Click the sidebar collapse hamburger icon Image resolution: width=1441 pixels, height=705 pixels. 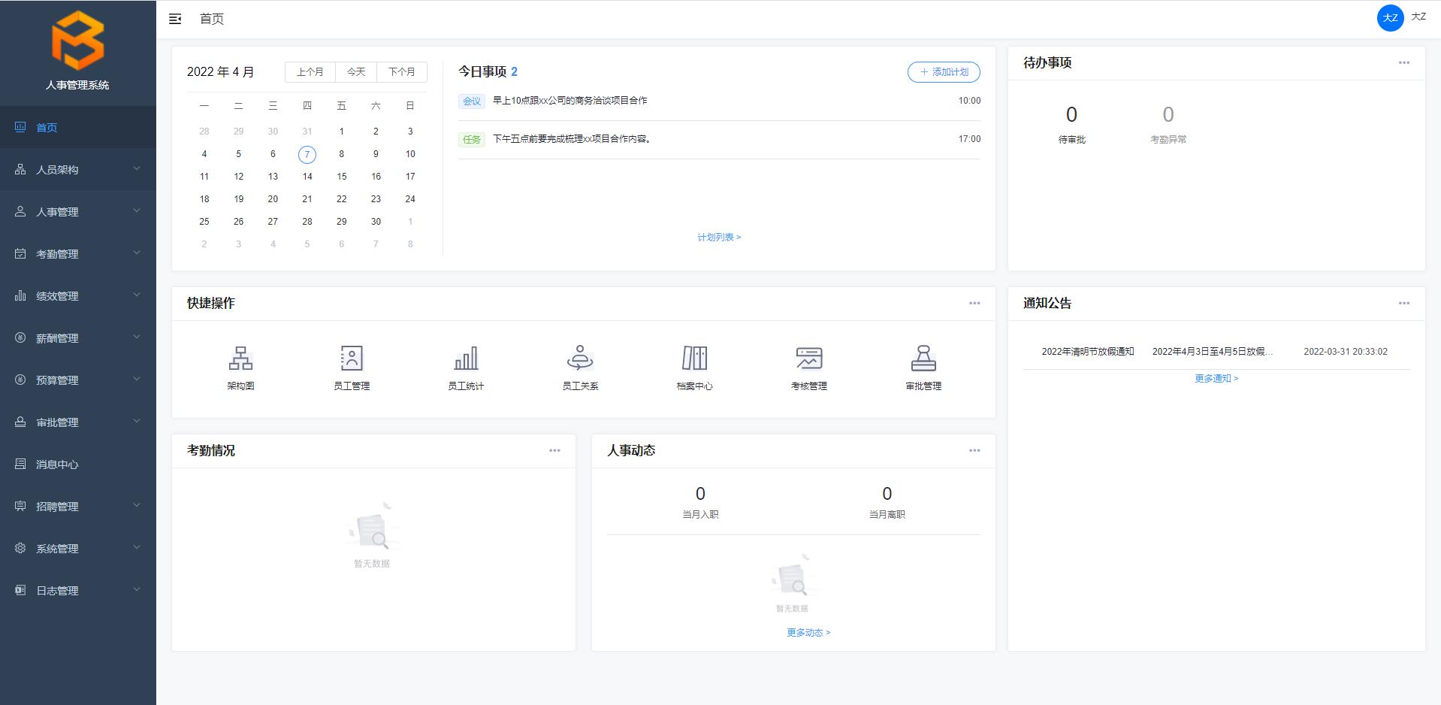(175, 19)
